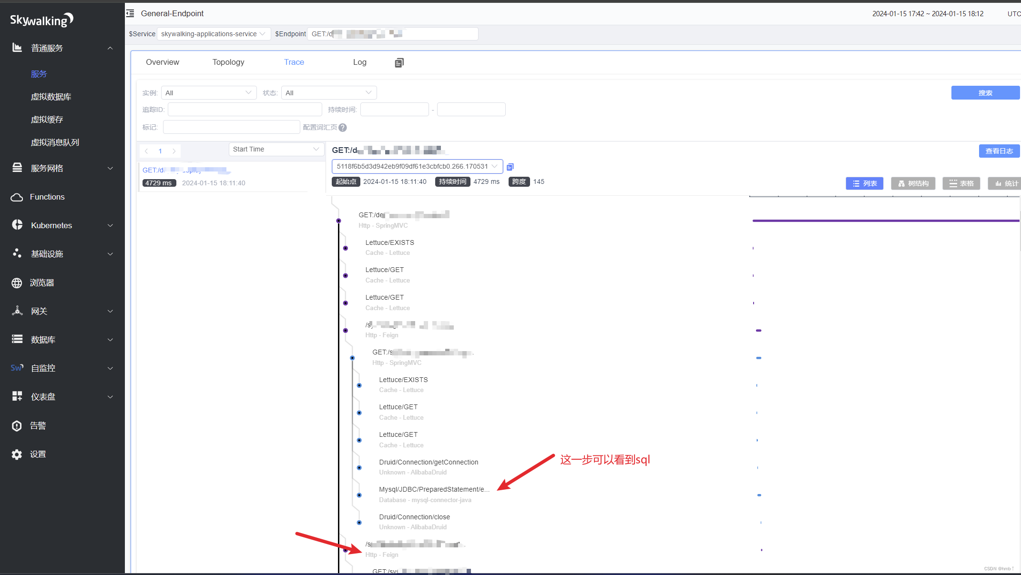Image resolution: width=1021 pixels, height=575 pixels.
Task: Expand the 数据库 menu chevron
Action: click(110, 340)
